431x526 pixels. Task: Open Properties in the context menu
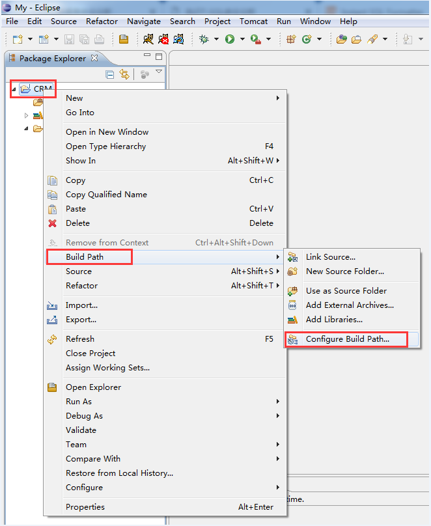(x=165, y=507)
